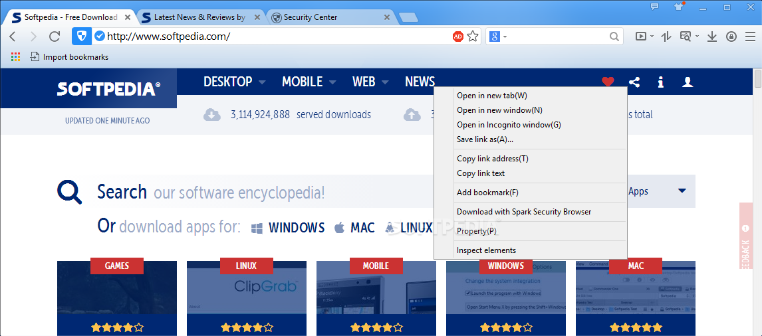
Task: Bookmark this page with the star icon
Action: [473, 36]
